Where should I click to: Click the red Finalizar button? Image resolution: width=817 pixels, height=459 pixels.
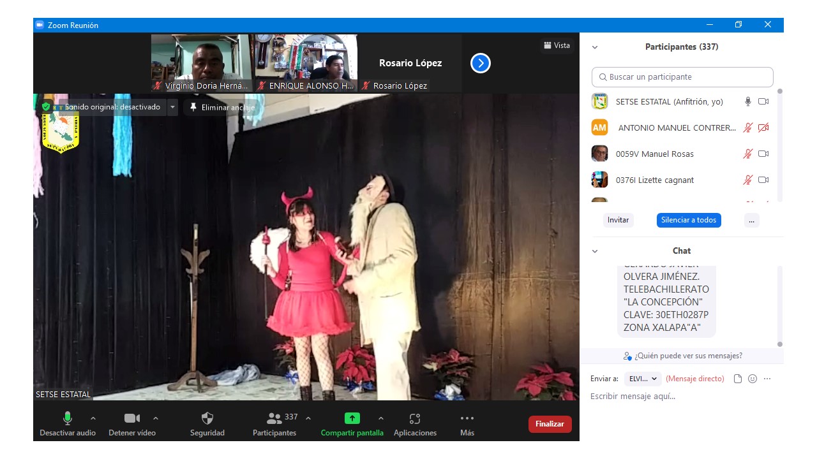point(550,424)
